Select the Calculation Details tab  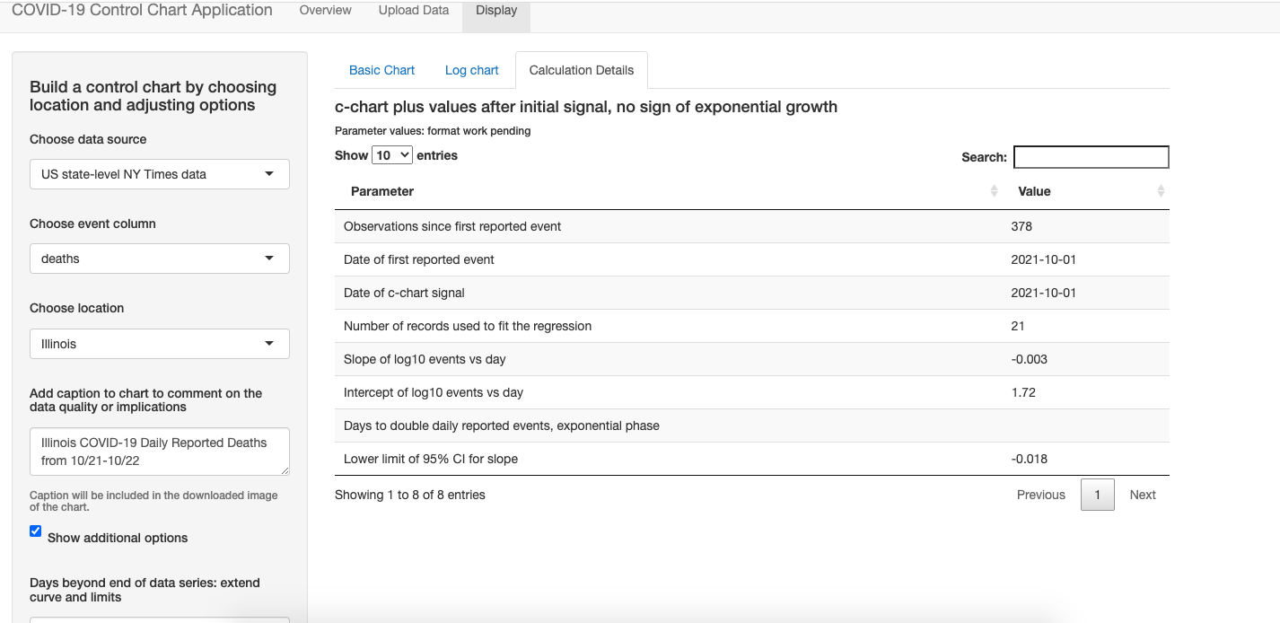[582, 70]
